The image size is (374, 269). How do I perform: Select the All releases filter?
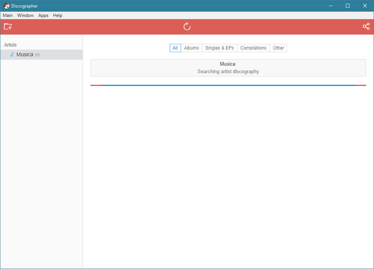tap(175, 48)
